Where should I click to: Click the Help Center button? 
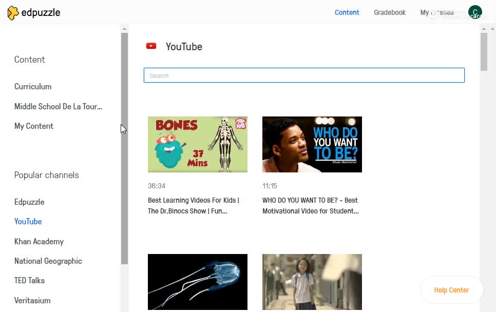[x=451, y=290]
